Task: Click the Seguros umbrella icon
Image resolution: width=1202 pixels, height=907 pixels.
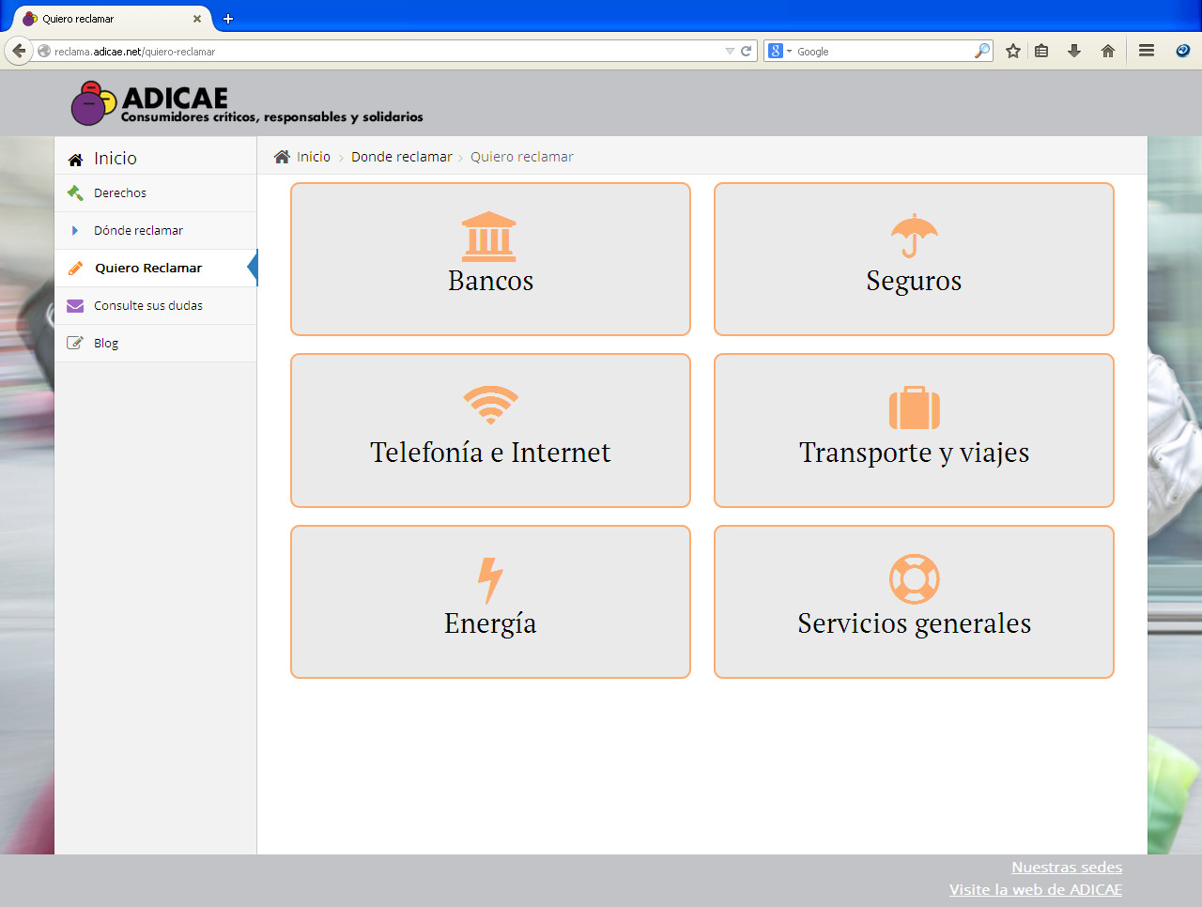Action: click(x=915, y=236)
